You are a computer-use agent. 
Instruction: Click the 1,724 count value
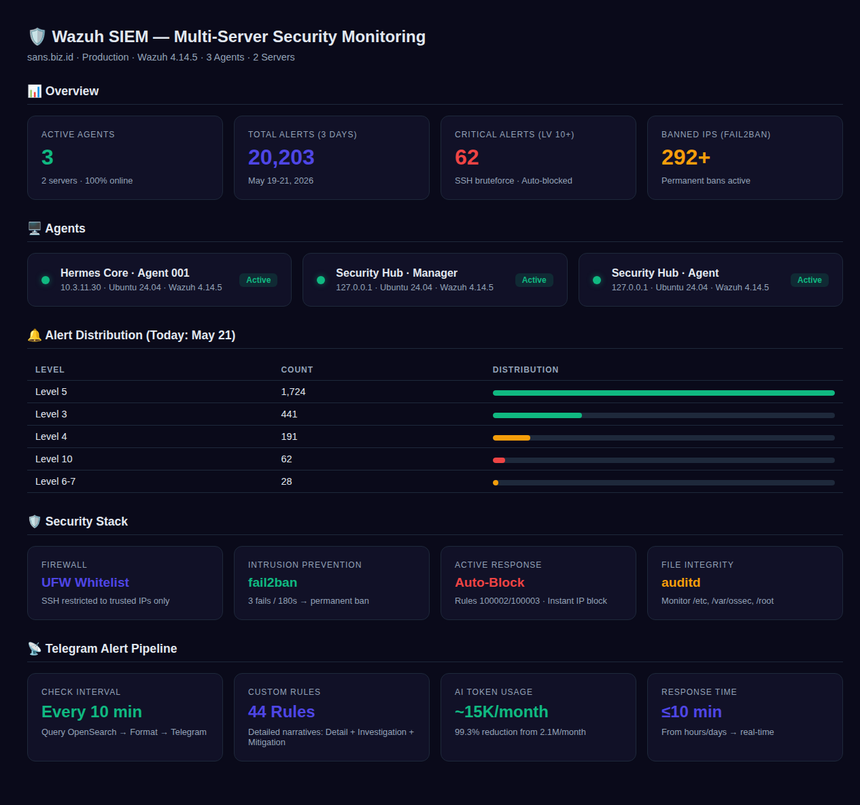tap(293, 392)
